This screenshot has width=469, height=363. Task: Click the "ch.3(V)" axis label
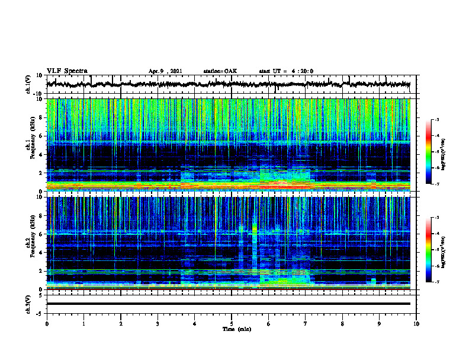pyautogui.click(x=28, y=304)
